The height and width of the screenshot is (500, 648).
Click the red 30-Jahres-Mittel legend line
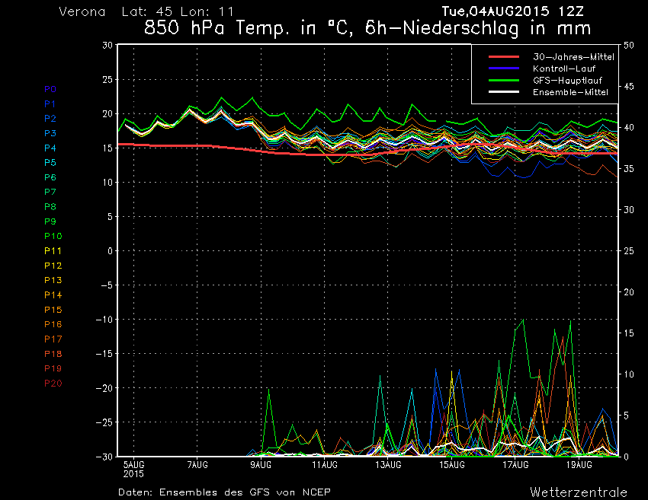pyautogui.click(x=504, y=57)
